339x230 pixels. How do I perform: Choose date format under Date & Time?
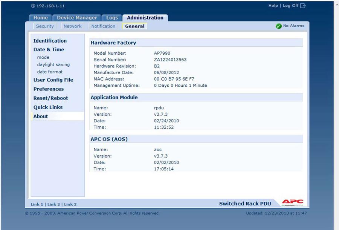[50, 72]
